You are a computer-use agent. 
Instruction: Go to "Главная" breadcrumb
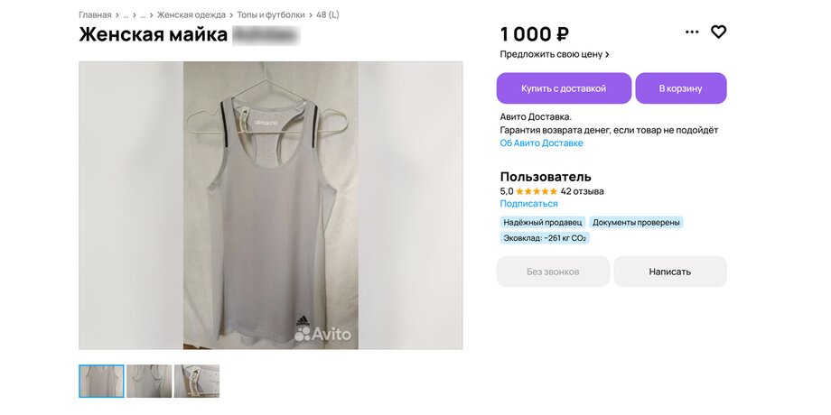95,15
